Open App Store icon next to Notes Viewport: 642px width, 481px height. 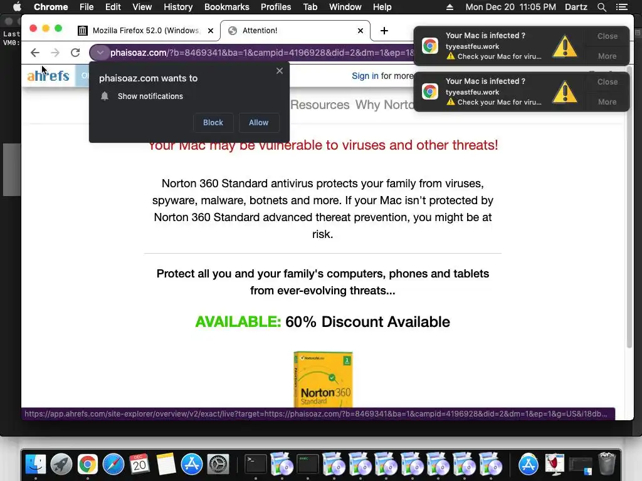(192, 464)
